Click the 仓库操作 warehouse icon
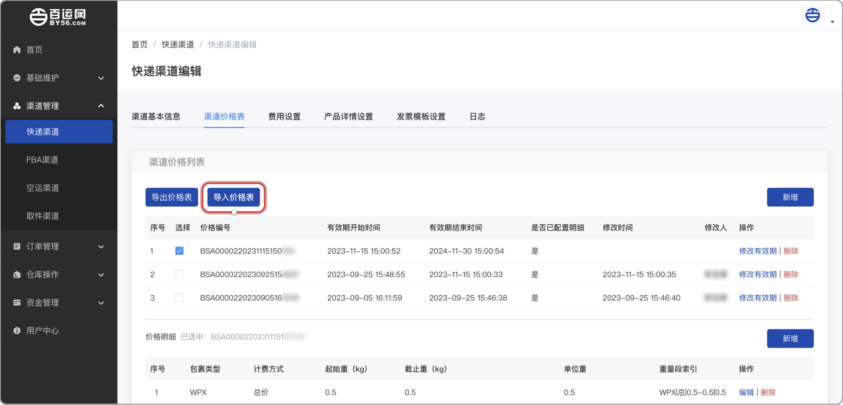The height and width of the screenshot is (405, 843). click(x=17, y=275)
